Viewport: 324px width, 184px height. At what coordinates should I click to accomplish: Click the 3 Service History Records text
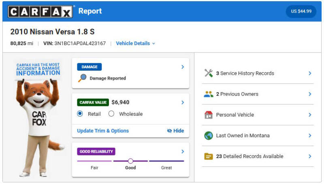(x=245, y=73)
